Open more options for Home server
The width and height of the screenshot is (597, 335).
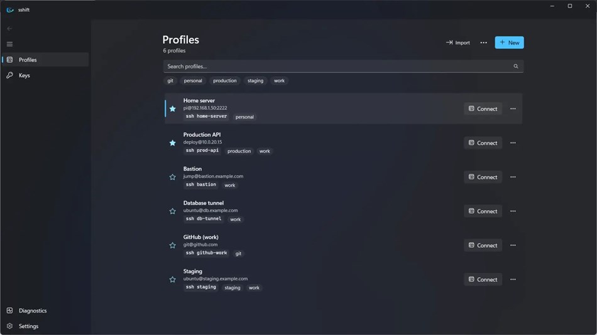click(513, 109)
